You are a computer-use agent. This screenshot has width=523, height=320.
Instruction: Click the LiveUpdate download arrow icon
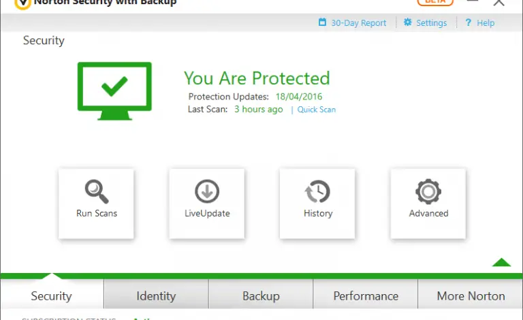[207, 191]
